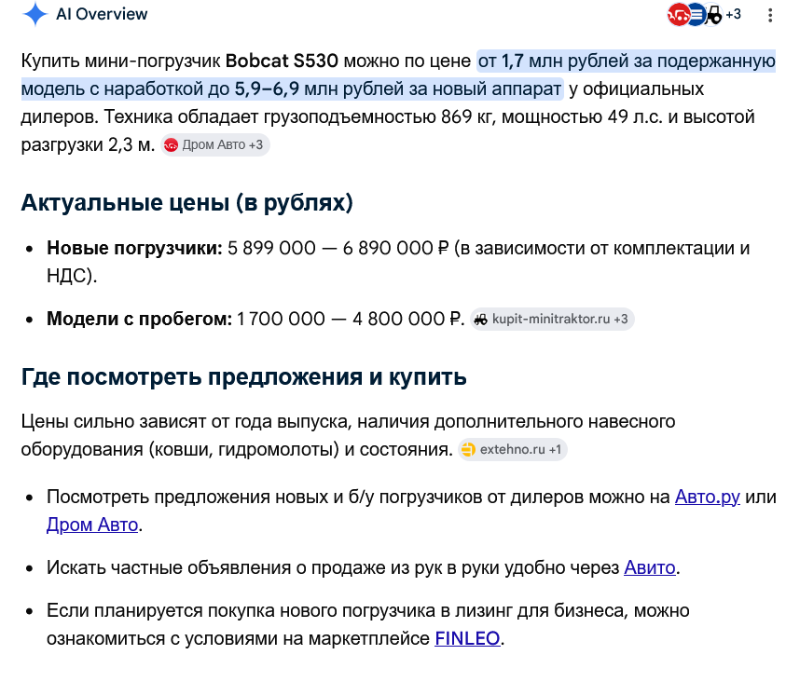Click the AI Overview title text
This screenshot has width=786, height=682.
102,14
